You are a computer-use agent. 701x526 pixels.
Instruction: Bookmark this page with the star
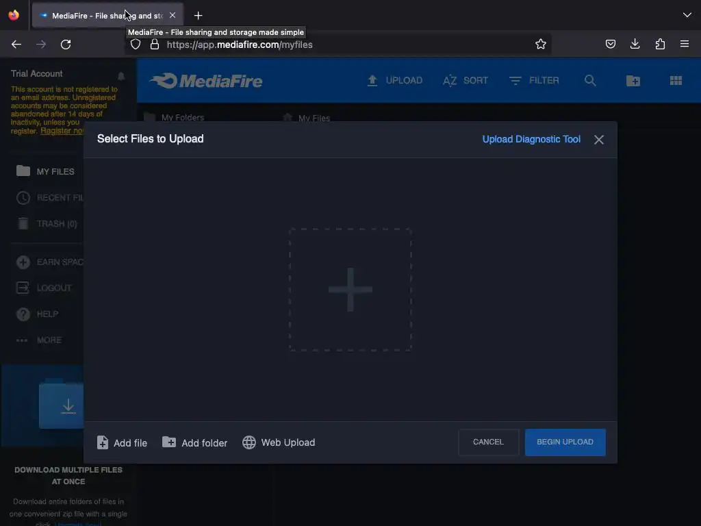(x=541, y=44)
